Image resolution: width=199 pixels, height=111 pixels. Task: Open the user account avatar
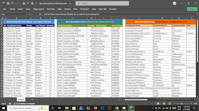point(174,3)
